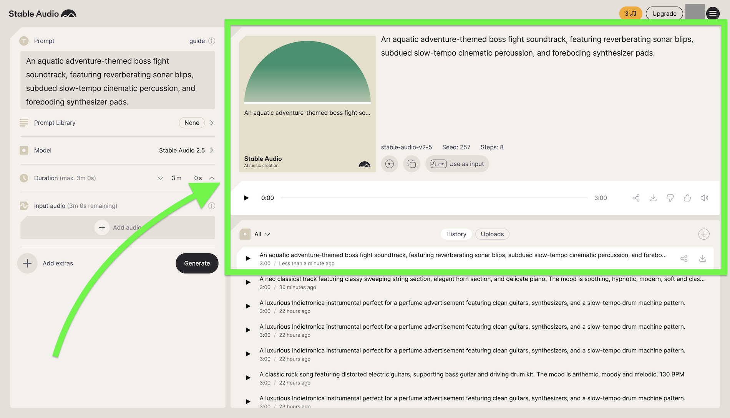The height and width of the screenshot is (418, 730).
Task: Click the thumbs down icon
Action: [670, 198]
